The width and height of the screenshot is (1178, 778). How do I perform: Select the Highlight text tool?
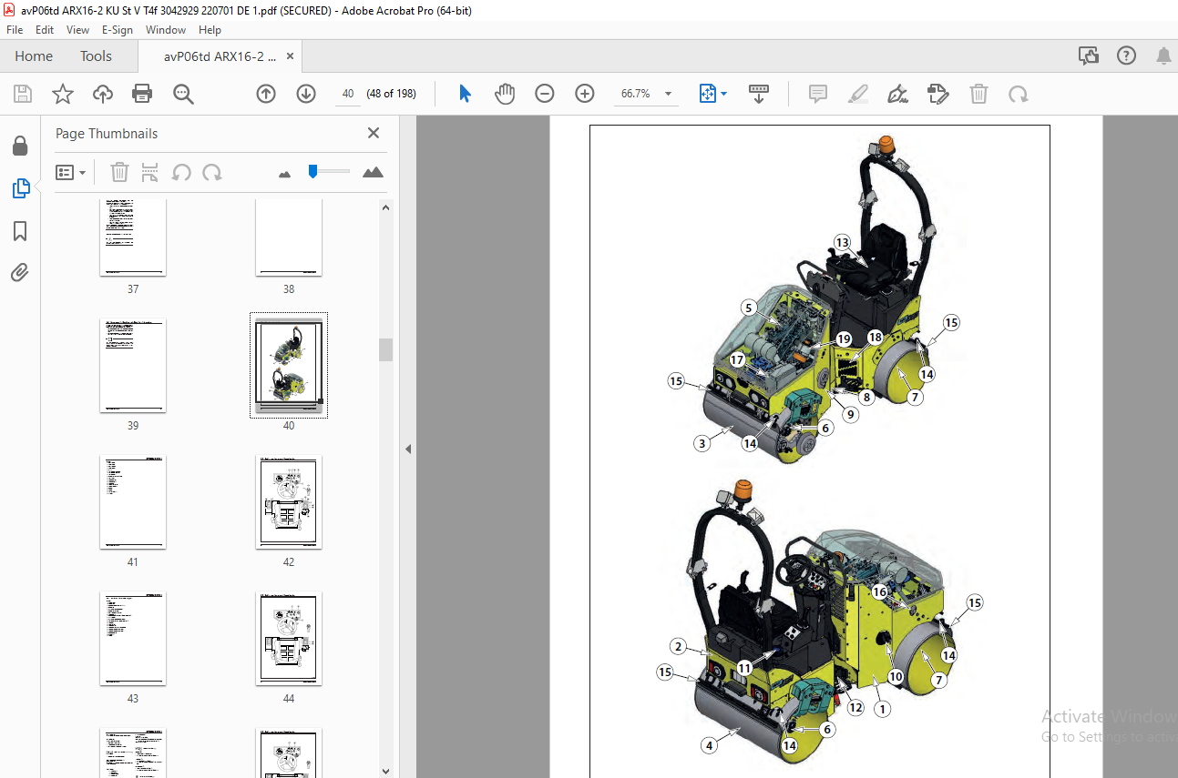coord(857,94)
